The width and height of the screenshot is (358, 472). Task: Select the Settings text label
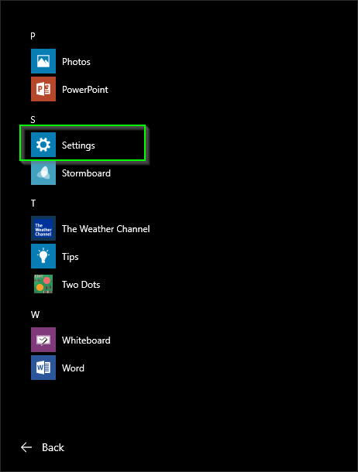tap(78, 145)
